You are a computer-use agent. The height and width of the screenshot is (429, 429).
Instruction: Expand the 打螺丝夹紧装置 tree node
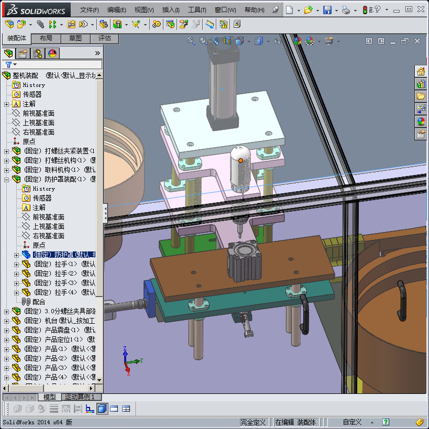click(7, 151)
